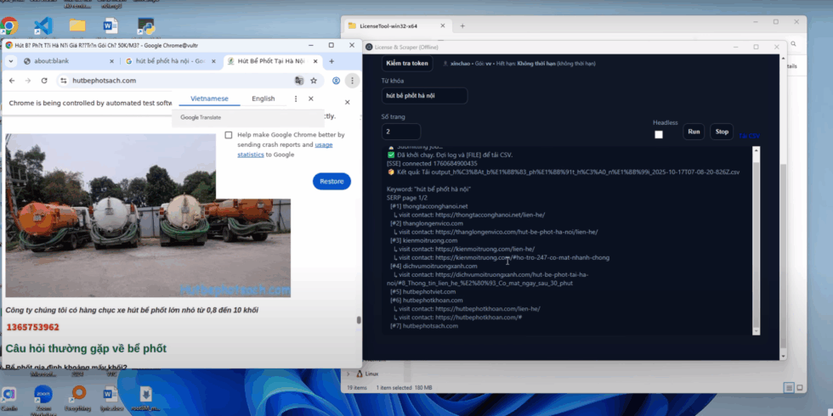
Task: Click Chrome's back navigation arrow
Action: [x=12, y=81]
